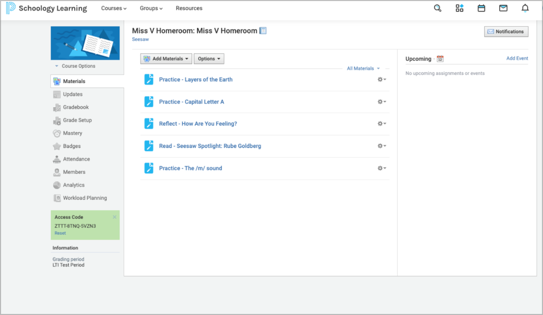Check messages via the envelope icon
Image resolution: width=543 pixels, height=315 pixels.
coord(503,8)
